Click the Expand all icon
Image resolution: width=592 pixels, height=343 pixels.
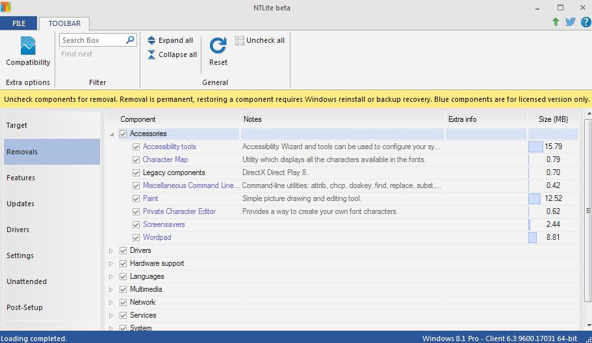[x=151, y=40]
